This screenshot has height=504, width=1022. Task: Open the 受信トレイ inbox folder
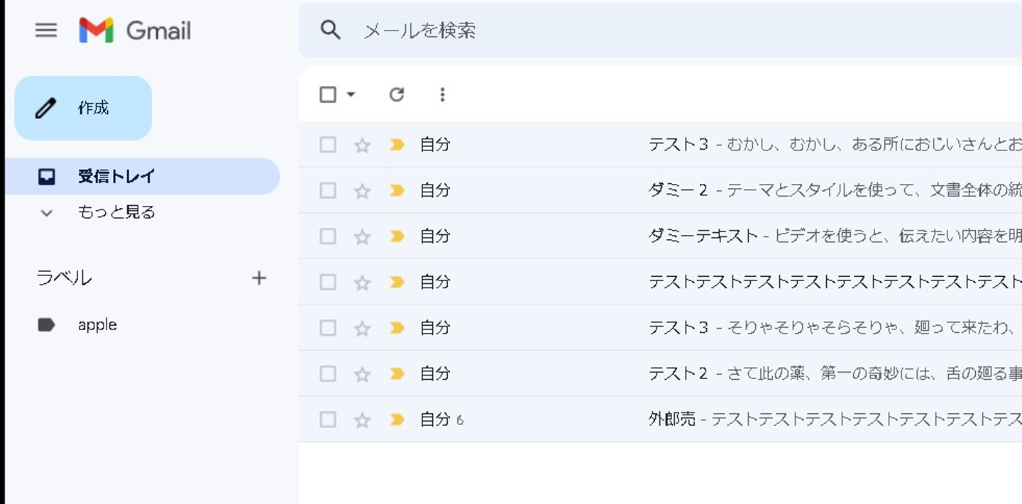(x=116, y=177)
